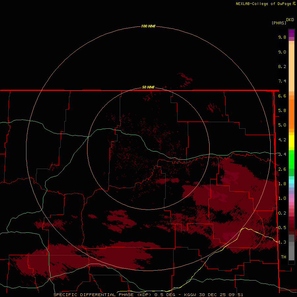
Task: Pick the yellow segment of the color bar
Action: (291, 141)
